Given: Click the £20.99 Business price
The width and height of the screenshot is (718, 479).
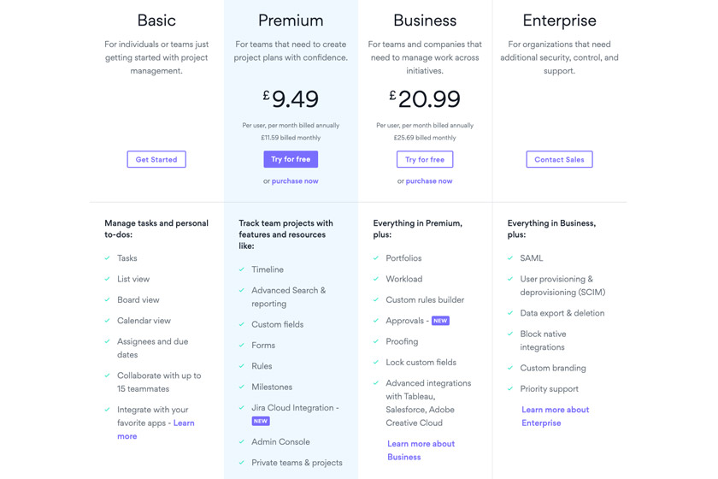Looking at the screenshot, I should [x=425, y=99].
